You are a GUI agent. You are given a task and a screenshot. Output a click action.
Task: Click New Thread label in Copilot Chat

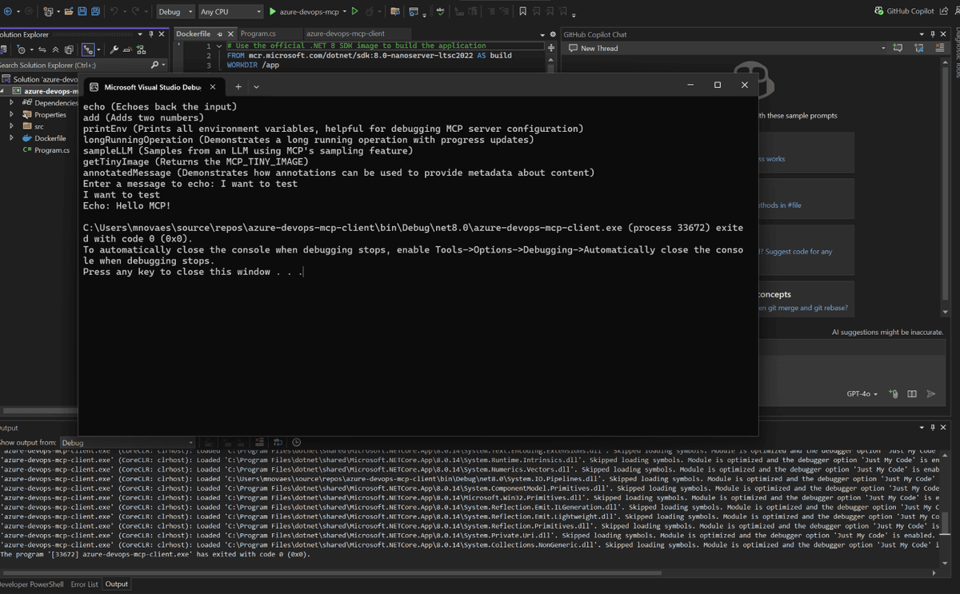point(599,48)
